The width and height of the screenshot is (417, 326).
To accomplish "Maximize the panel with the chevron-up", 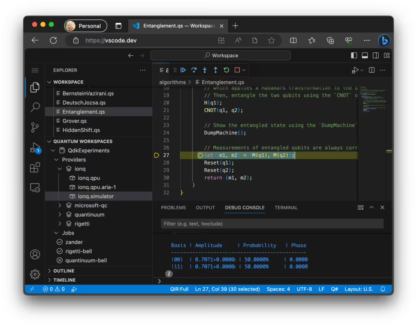I will (x=371, y=208).
